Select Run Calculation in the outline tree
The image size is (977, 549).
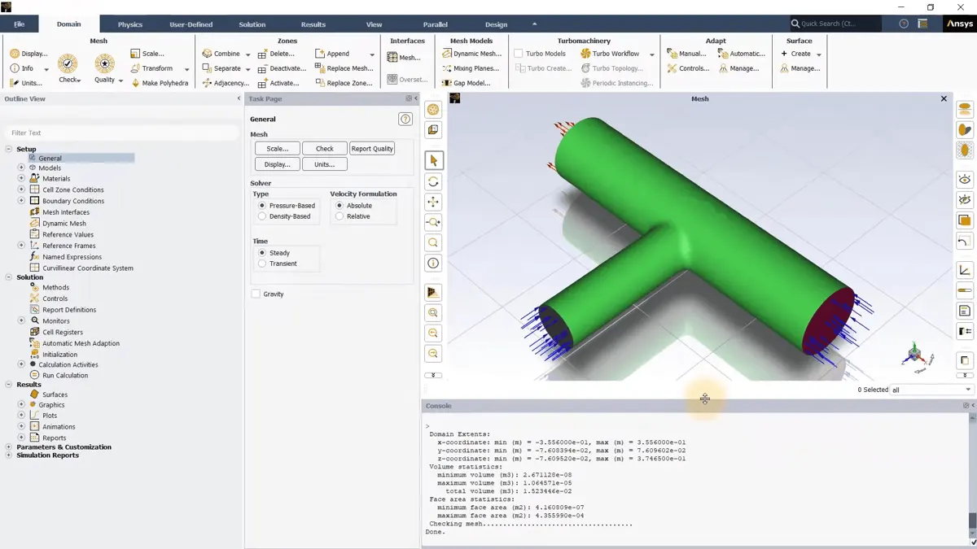(65, 376)
